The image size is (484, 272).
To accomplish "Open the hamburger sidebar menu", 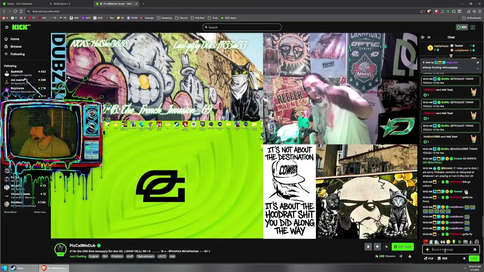I will [6, 27].
